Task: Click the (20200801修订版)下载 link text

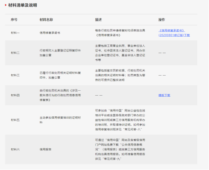Action: coord(174,35)
